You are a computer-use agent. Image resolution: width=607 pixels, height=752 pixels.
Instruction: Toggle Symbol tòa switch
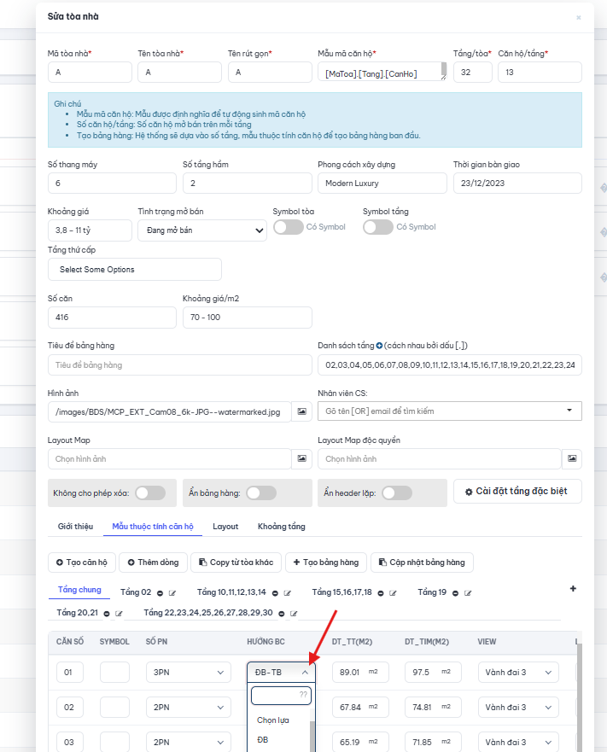tap(289, 227)
